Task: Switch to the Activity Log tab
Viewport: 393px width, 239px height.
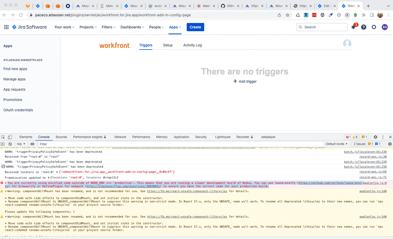Action: click(192, 45)
